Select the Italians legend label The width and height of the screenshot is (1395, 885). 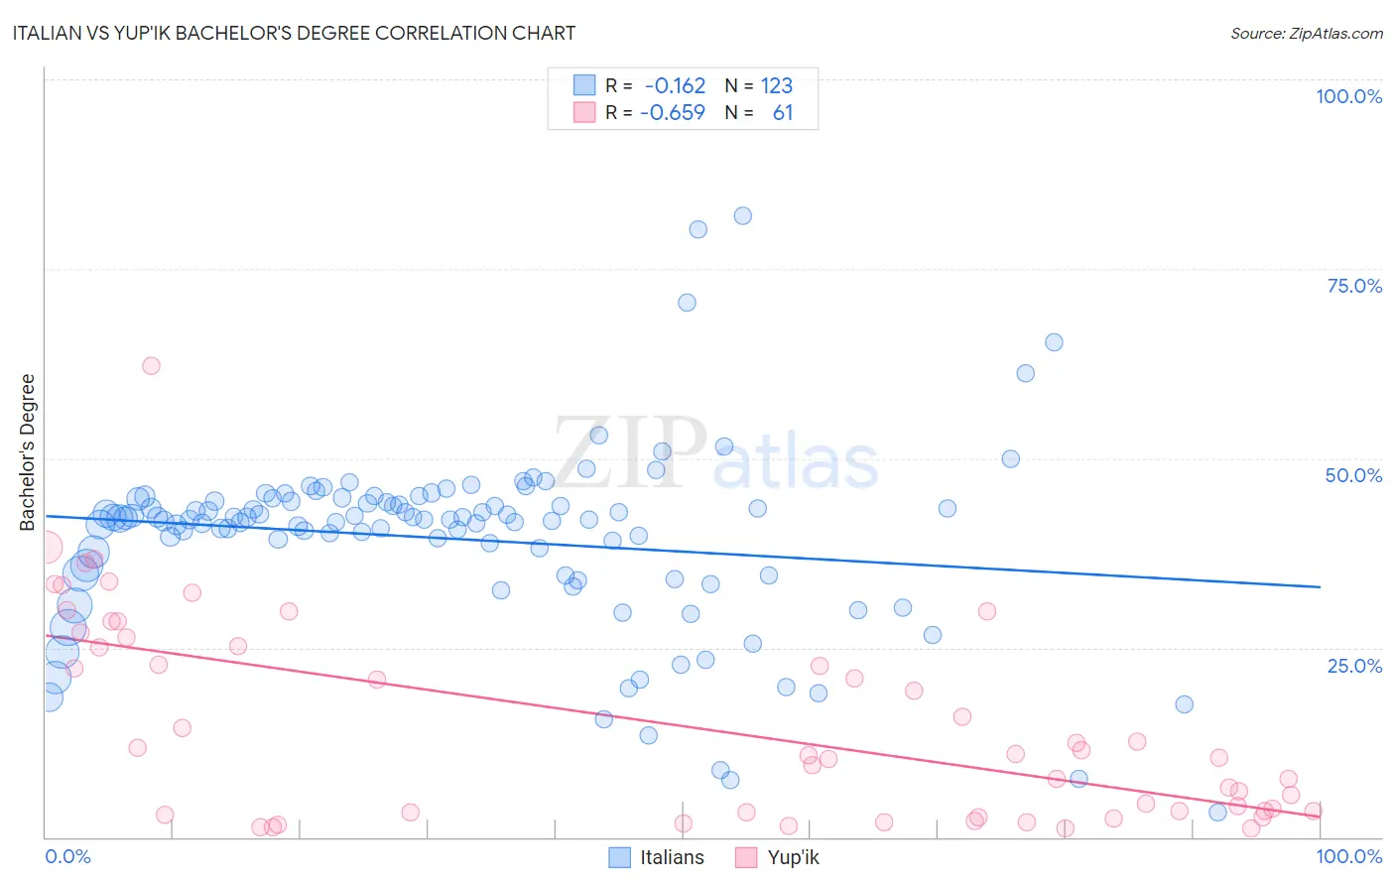click(672, 857)
